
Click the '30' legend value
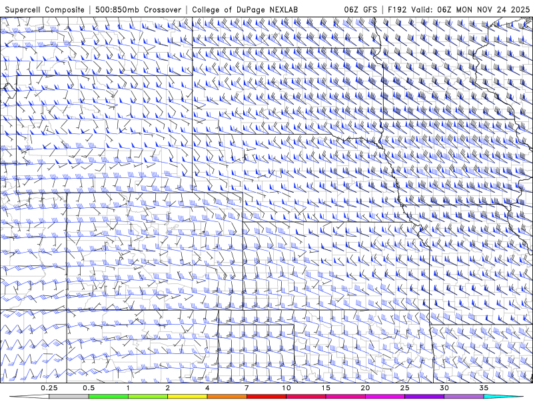[444, 388]
